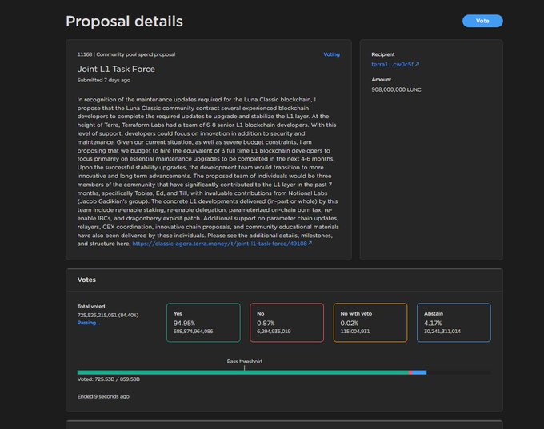
Task: Select the Abstain card showing 4.17%
Action: [454, 323]
